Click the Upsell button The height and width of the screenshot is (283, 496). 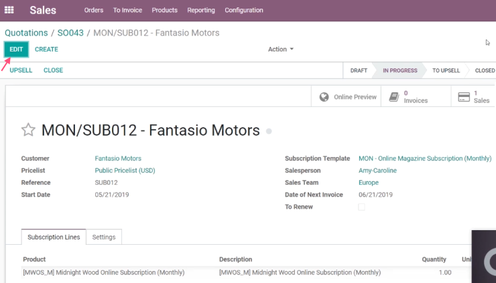tap(21, 70)
